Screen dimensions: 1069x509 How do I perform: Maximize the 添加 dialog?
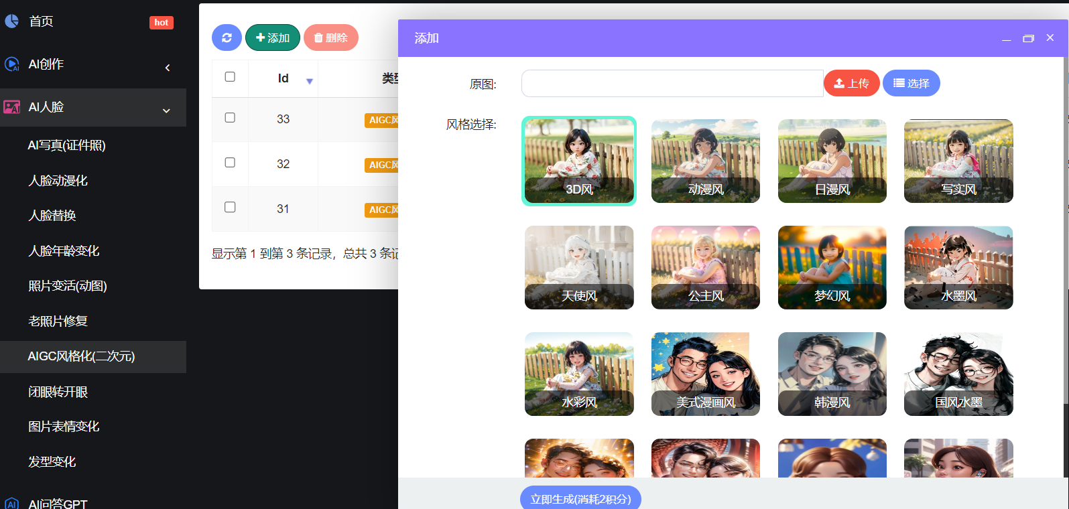click(1028, 38)
